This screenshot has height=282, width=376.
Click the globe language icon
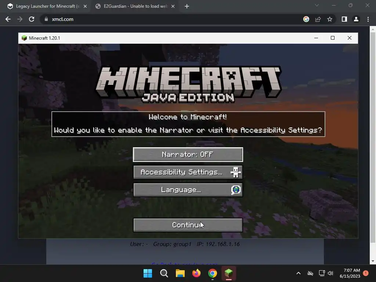click(x=236, y=190)
